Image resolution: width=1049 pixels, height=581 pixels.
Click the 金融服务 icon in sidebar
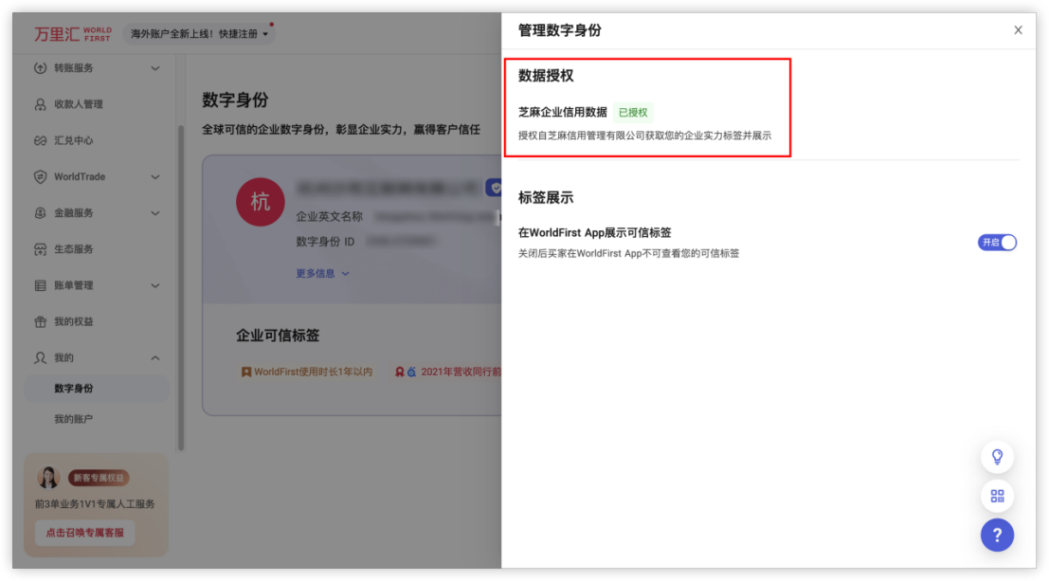click(40, 213)
